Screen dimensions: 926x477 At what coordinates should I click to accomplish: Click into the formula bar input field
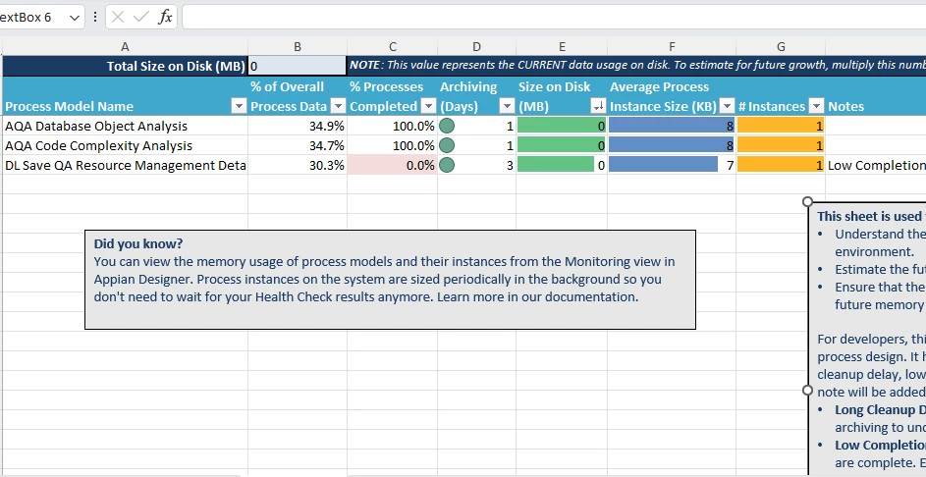click(554, 17)
